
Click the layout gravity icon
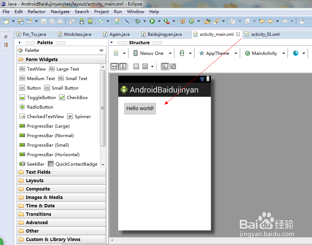pos(145,67)
